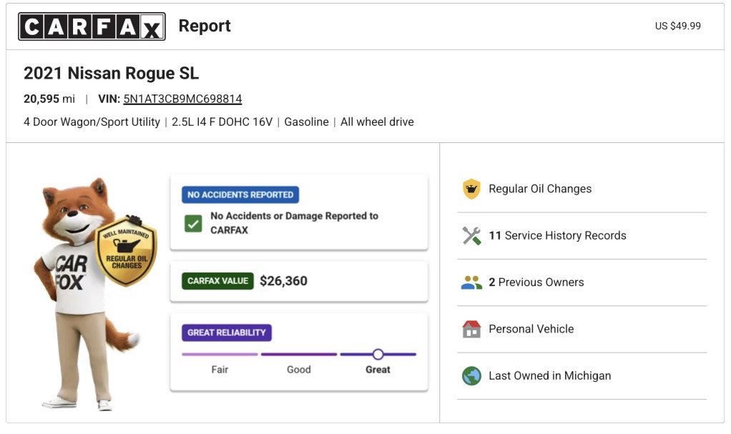This screenshot has height=434, width=731.
Task: Click the No Accidents Reported badge
Action: pyautogui.click(x=240, y=195)
